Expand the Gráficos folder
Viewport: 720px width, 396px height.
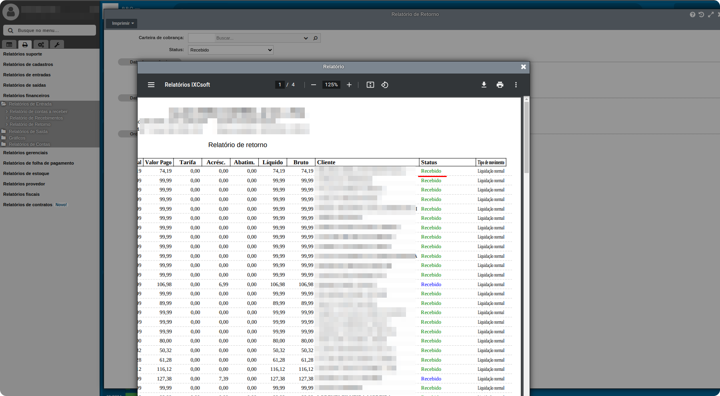pos(17,138)
